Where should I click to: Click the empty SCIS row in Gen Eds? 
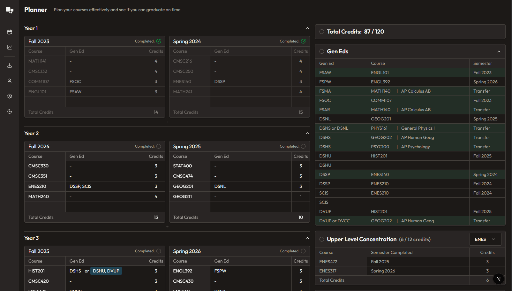coord(410,202)
